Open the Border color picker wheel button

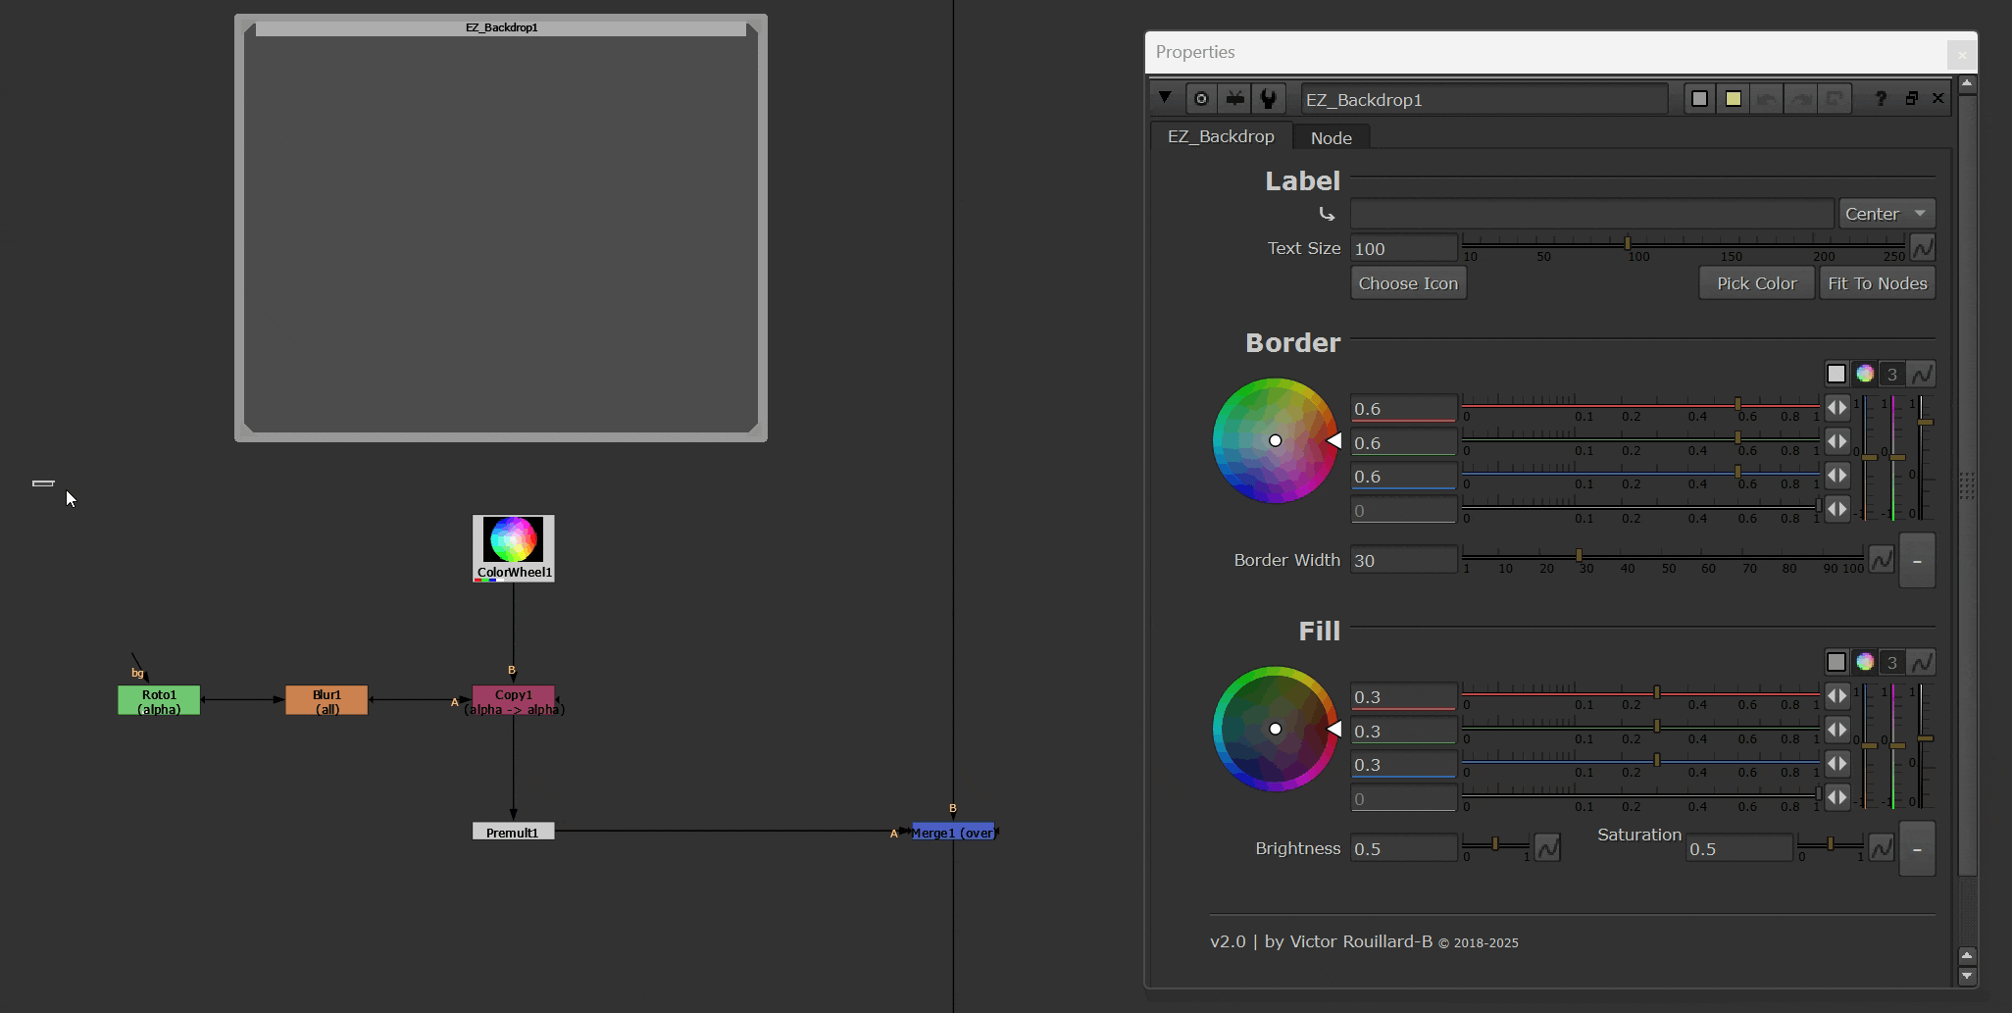click(x=1865, y=374)
